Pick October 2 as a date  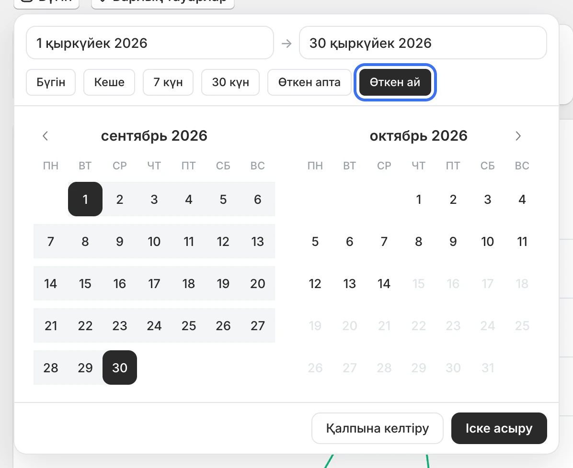tap(453, 200)
